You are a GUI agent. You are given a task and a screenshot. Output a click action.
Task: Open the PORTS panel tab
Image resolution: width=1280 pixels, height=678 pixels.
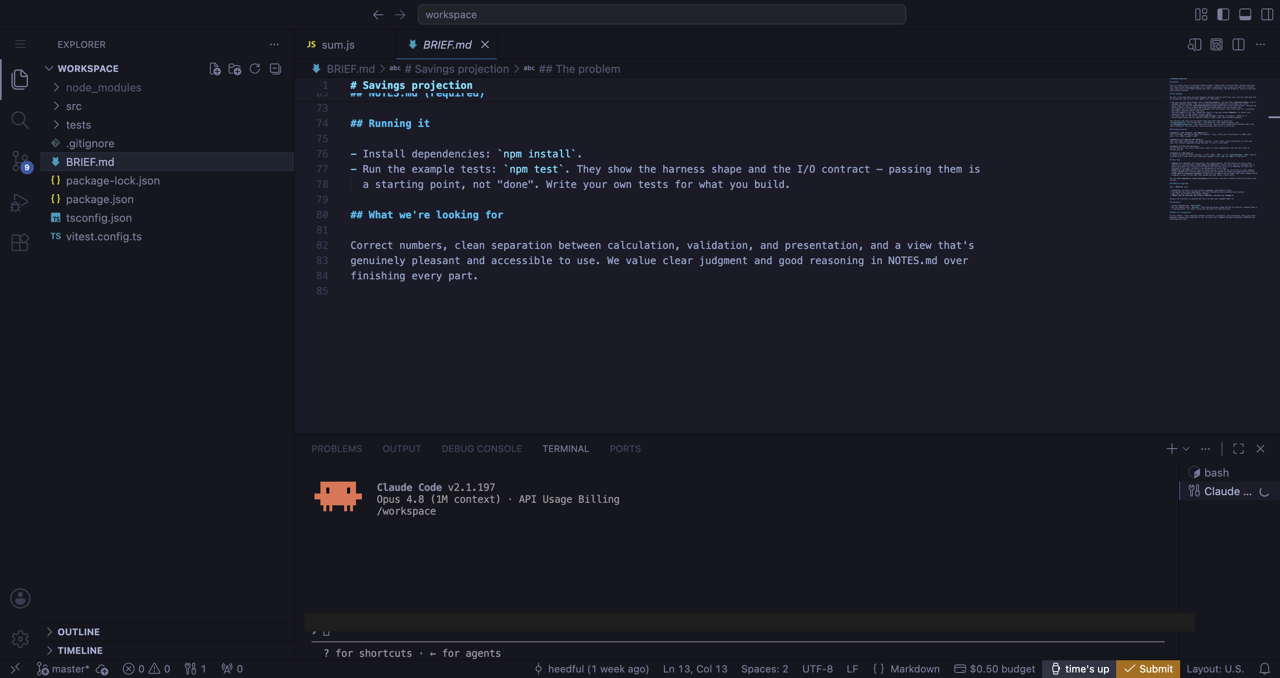coord(625,449)
